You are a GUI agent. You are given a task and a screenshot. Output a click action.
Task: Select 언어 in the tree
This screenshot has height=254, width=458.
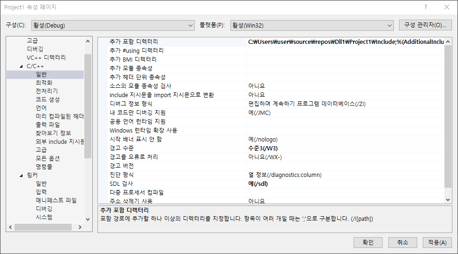tap(41, 108)
